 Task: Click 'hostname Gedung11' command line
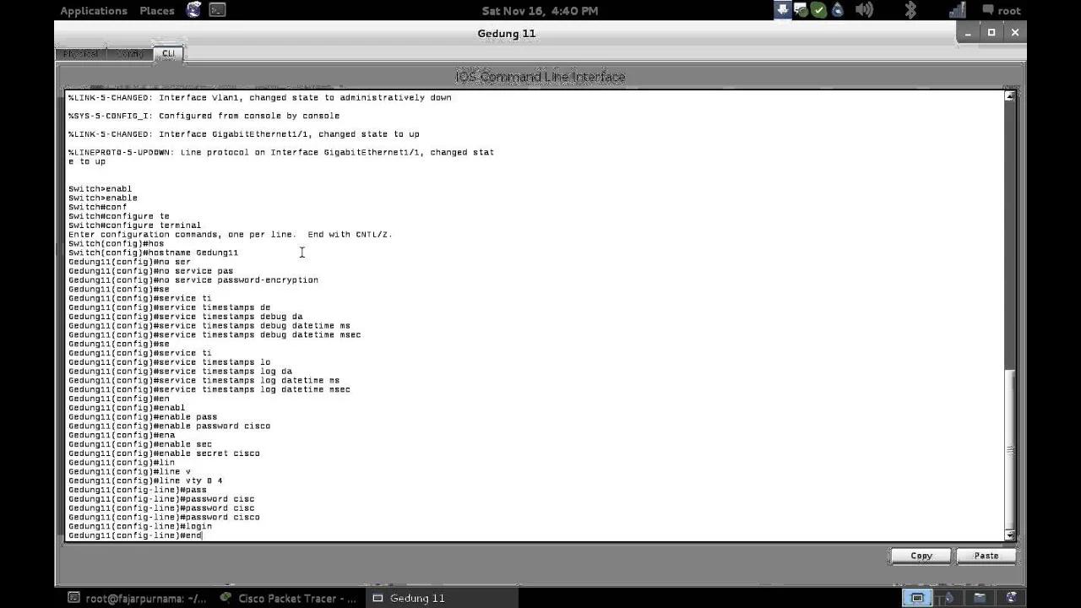pos(153,252)
